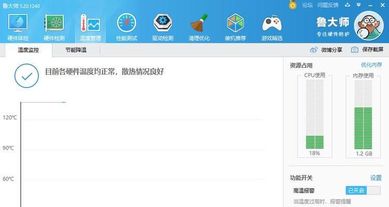Minimize the 鲁大师 window

click(x=370, y=5)
